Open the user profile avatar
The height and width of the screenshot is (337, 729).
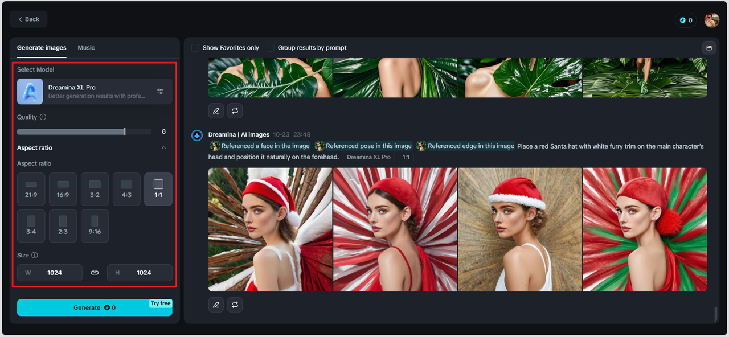[712, 20]
